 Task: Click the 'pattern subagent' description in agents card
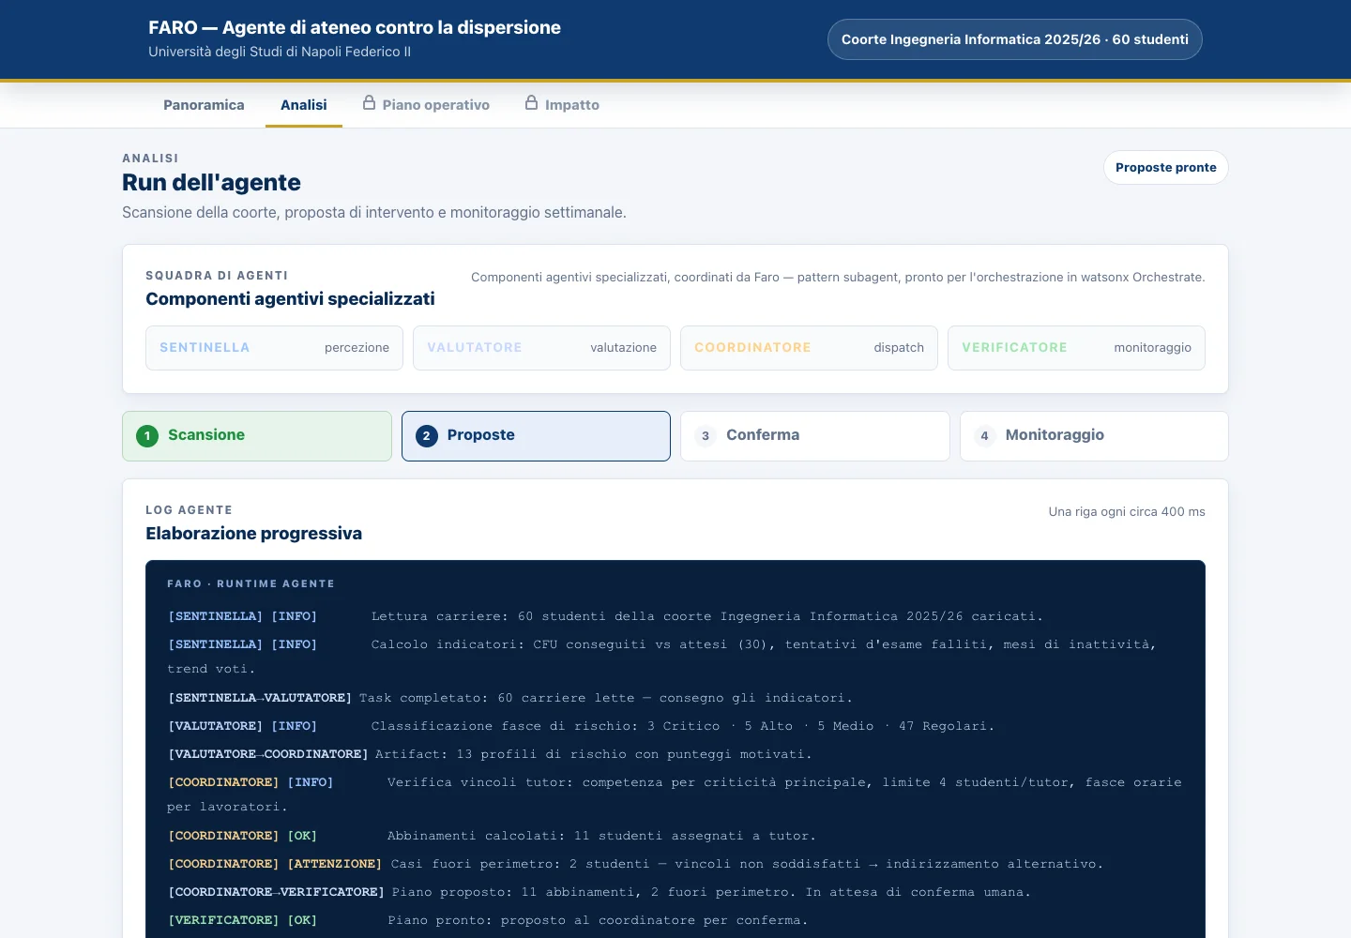(838, 278)
